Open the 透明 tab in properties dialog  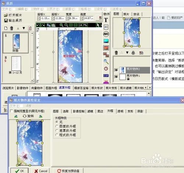pos(120,111)
